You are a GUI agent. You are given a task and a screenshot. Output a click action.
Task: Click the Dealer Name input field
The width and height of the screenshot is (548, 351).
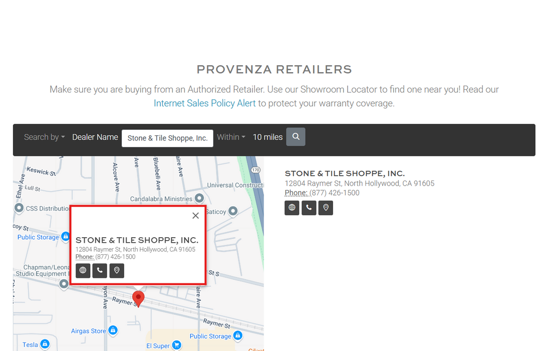(x=167, y=138)
